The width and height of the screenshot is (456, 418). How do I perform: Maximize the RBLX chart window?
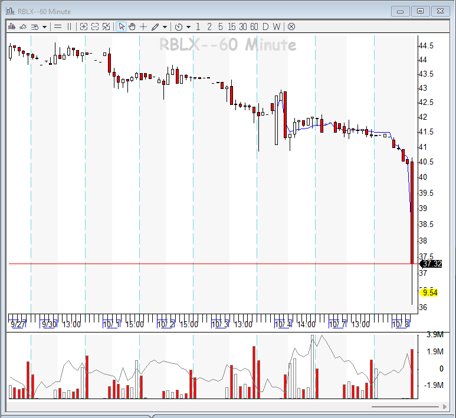[x=420, y=11]
